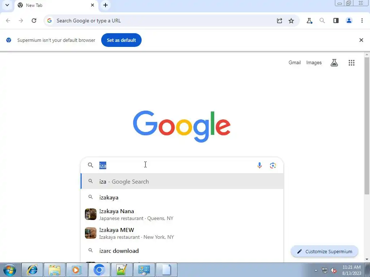Open Windows Media Player from taskbar
370x277 pixels.
tap(77, 270)
